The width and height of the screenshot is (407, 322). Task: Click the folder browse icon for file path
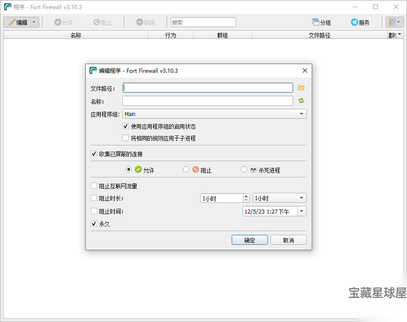click(x=301, y=88)
